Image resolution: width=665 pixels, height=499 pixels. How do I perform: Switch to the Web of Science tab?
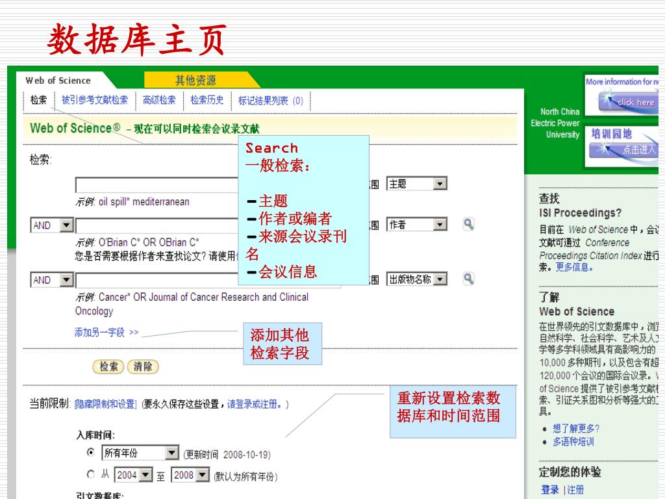pos(58,80)
